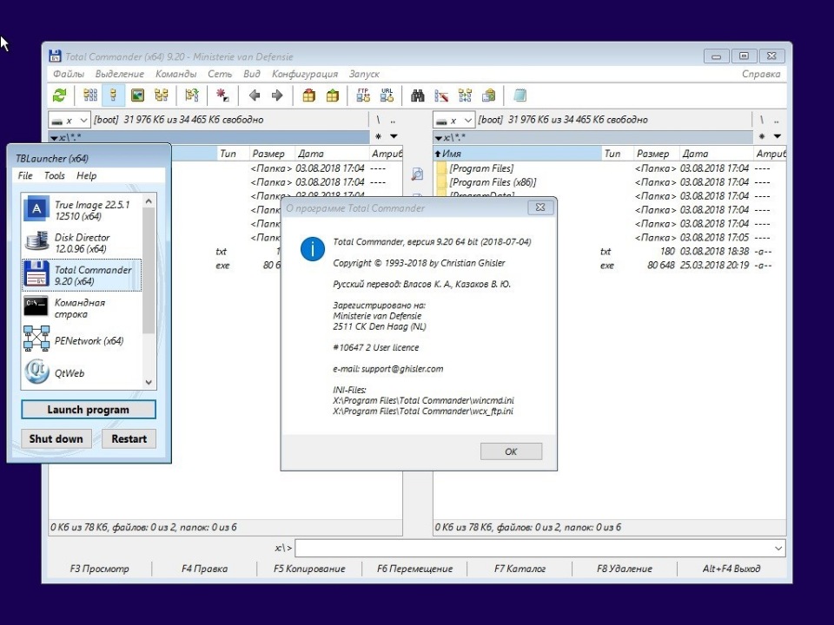834x625 pixels.
Task: Open left panel directory history arrow
Action: point(394,136)
